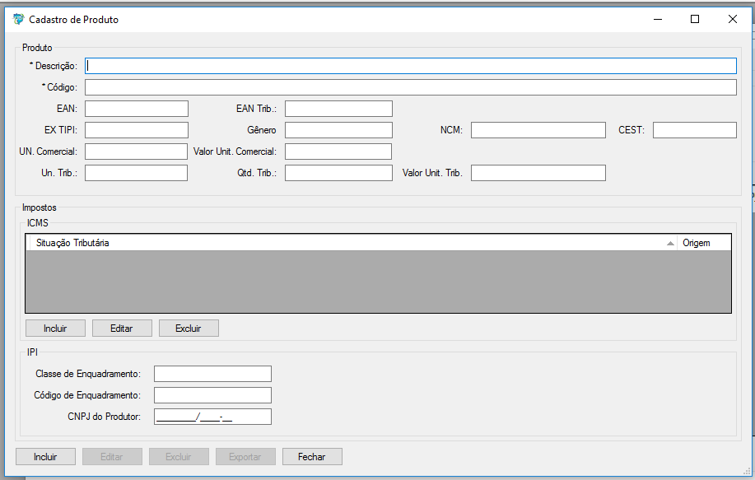The height and width of the screenshot is (480, 755).
Task: Maximize the Cadastro de Produto window
Action: coord(695,19)
